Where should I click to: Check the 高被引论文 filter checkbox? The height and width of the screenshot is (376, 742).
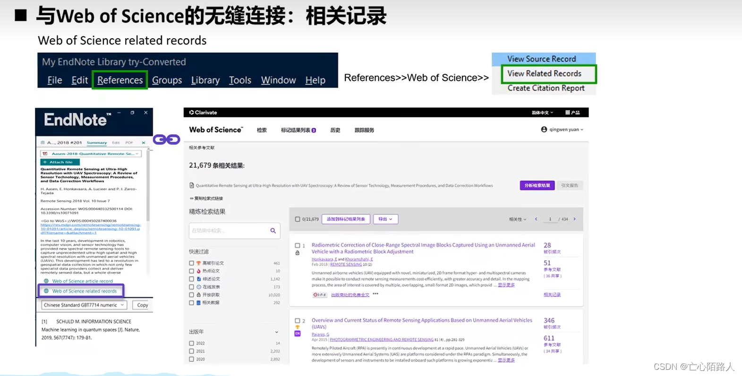pos(191,263)
